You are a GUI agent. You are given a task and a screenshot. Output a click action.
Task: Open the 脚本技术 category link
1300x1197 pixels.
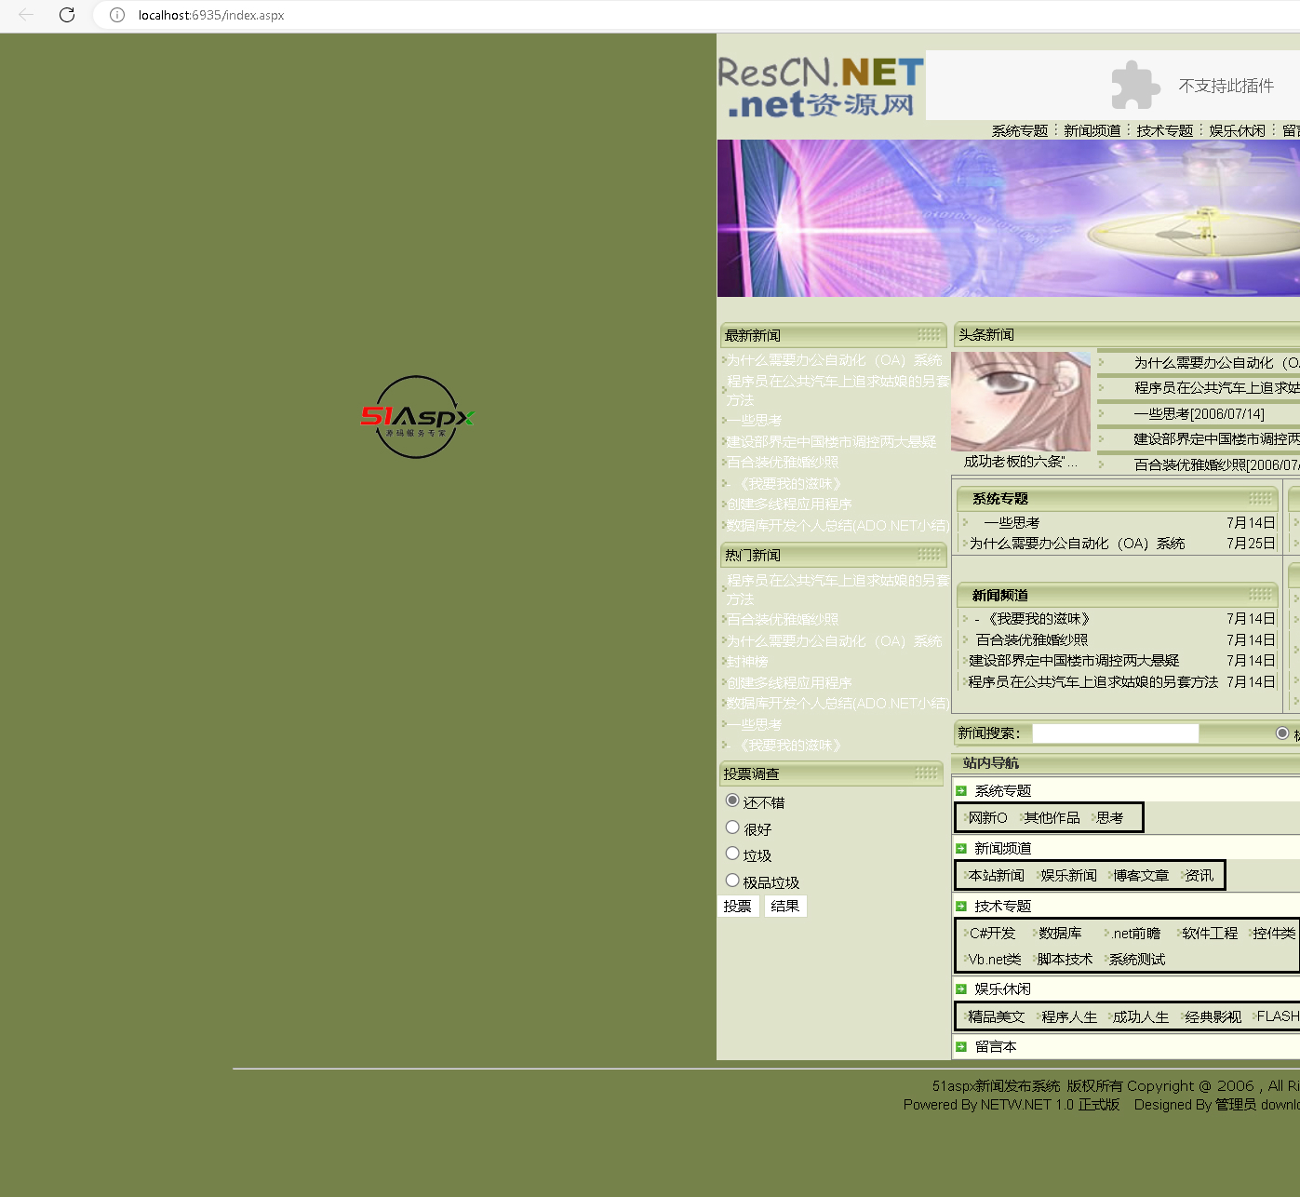(1065, 960)
